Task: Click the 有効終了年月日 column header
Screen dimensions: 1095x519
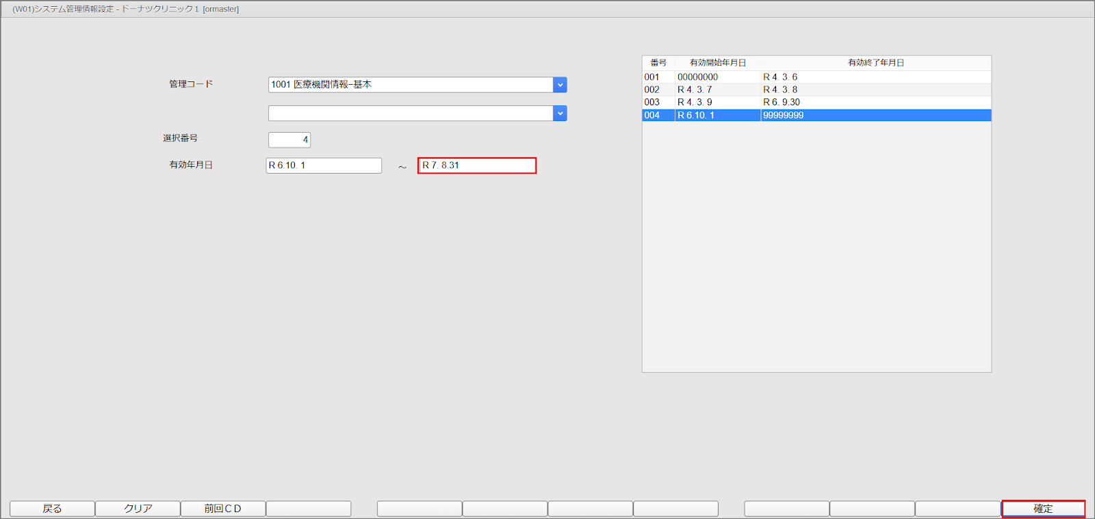Action: tap(876, 63)
